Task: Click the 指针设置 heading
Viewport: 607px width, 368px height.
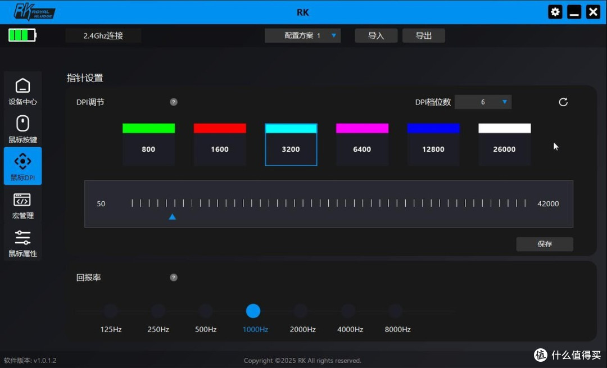Action: 85,78
